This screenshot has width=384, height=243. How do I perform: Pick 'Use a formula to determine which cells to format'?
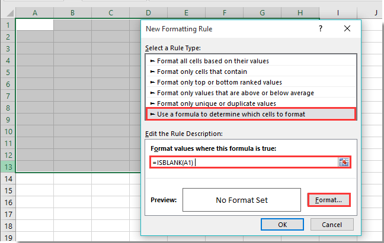[x=231, y=114]
